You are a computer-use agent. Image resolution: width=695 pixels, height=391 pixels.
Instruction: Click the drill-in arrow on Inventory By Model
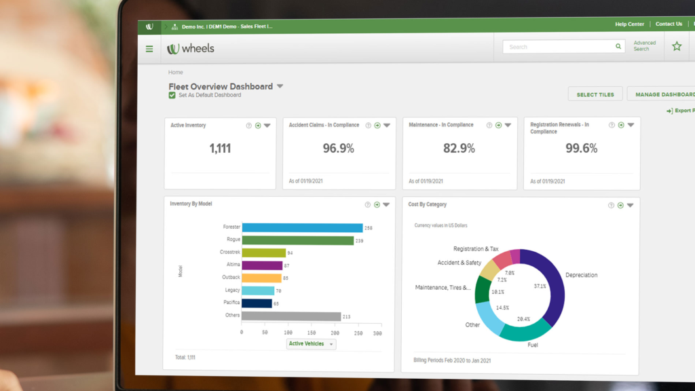coord(376,204)
